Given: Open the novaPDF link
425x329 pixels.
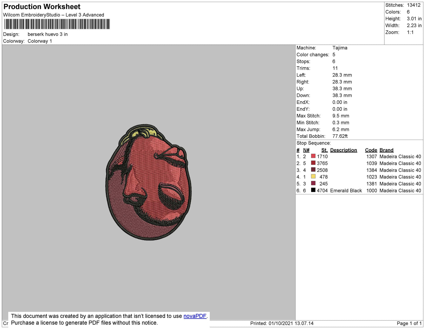Looking at the screenshot, I should click(x=195, y=316).
